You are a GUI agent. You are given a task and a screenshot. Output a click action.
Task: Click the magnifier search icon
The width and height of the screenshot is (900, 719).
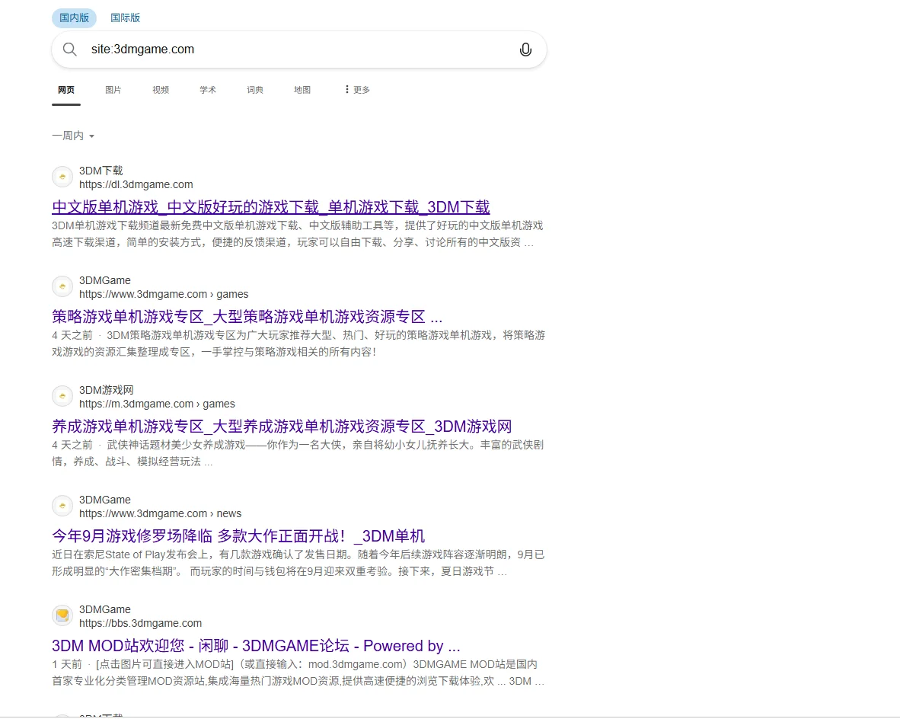point(69,50)
